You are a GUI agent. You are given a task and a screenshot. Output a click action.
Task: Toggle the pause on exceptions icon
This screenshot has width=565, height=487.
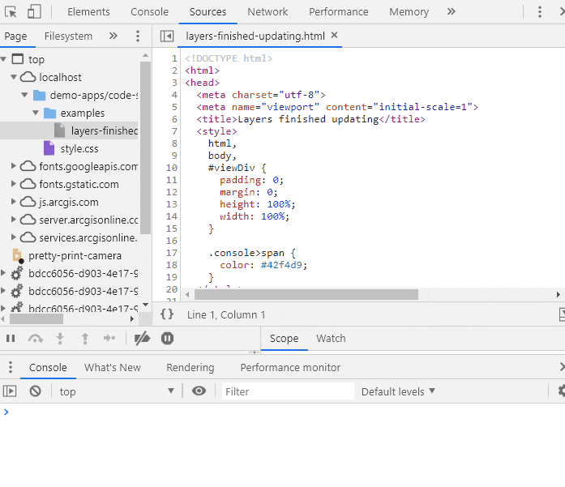[x=167, y=338]
